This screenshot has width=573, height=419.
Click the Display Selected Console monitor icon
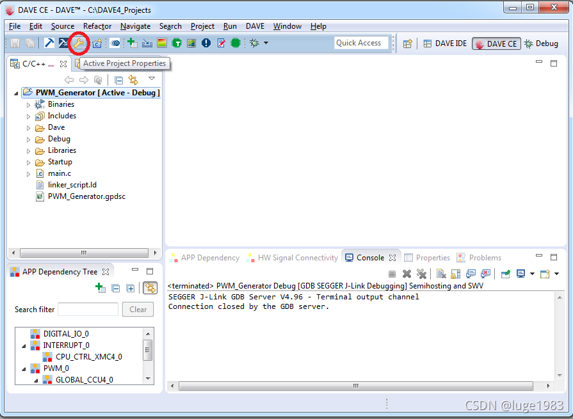coord(521,274)
